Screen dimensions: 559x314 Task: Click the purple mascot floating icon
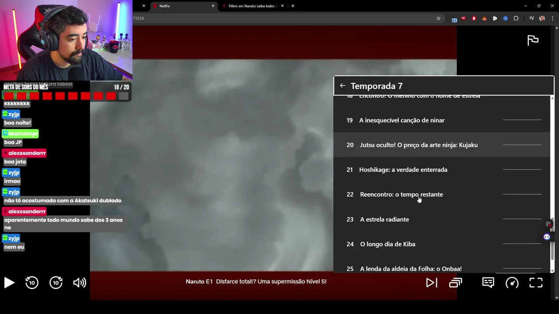click(x=547, y=237)
